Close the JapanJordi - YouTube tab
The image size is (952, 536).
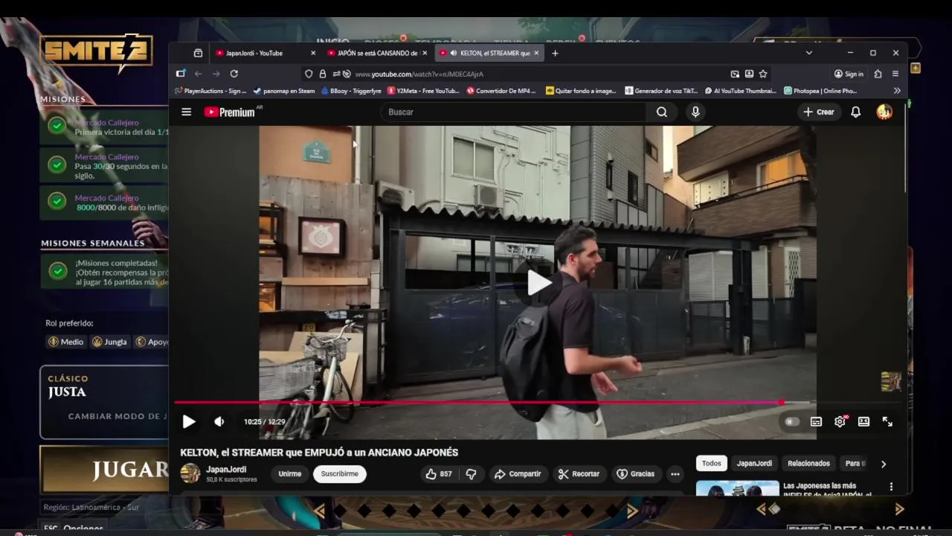(x=313, y=53)
